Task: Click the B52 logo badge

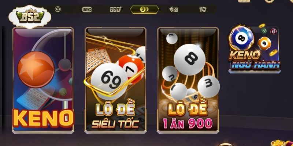Action: pos(30,17)
